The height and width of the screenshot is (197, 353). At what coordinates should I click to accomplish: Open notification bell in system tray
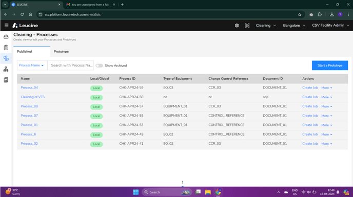click(338, 192)
